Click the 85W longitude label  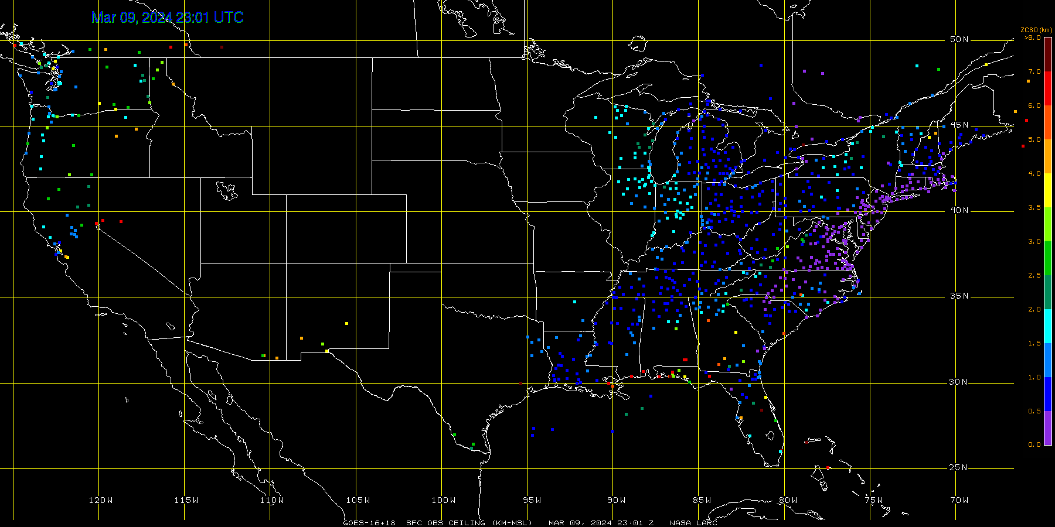tap(702, 501)
